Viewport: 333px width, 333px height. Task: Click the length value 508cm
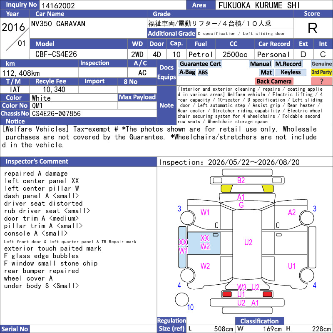(224, 329)
